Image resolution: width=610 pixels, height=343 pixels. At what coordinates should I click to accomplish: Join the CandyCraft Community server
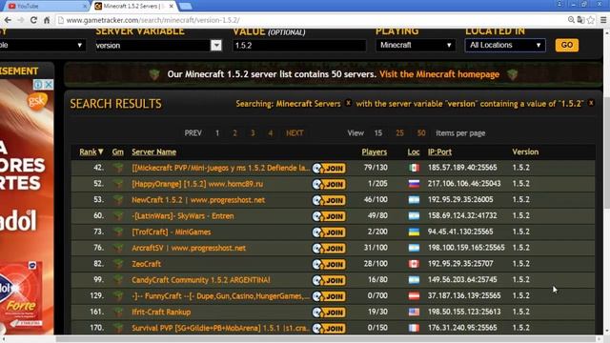pos(329,280)
